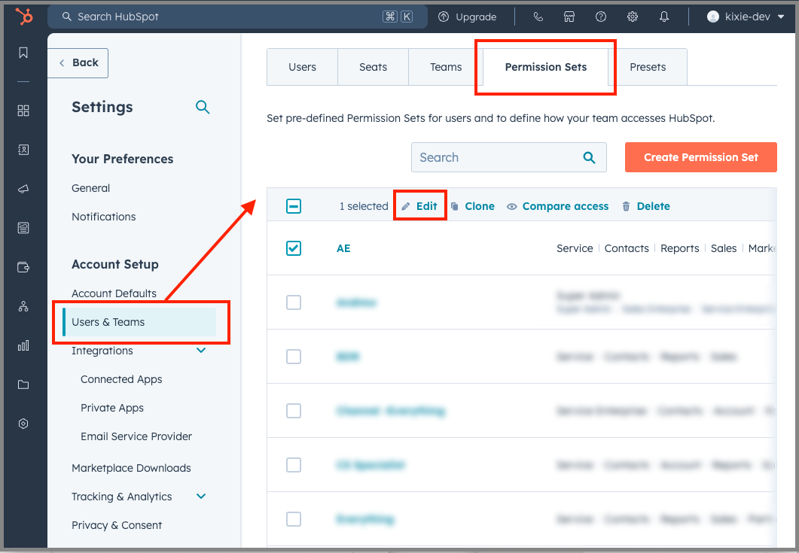Image resolution: width=799 pixels, height=553 pixels.
Task: Check the checkbox in third permission set row
Action: [x=294, y=357]
